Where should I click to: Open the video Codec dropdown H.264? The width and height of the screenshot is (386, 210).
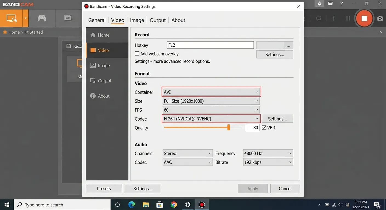point(211,119)
